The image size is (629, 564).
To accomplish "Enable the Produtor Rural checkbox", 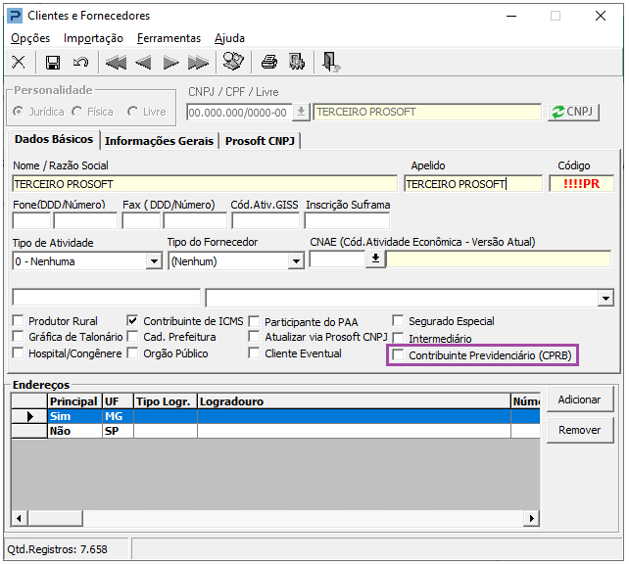I will [x=19, y=321].
